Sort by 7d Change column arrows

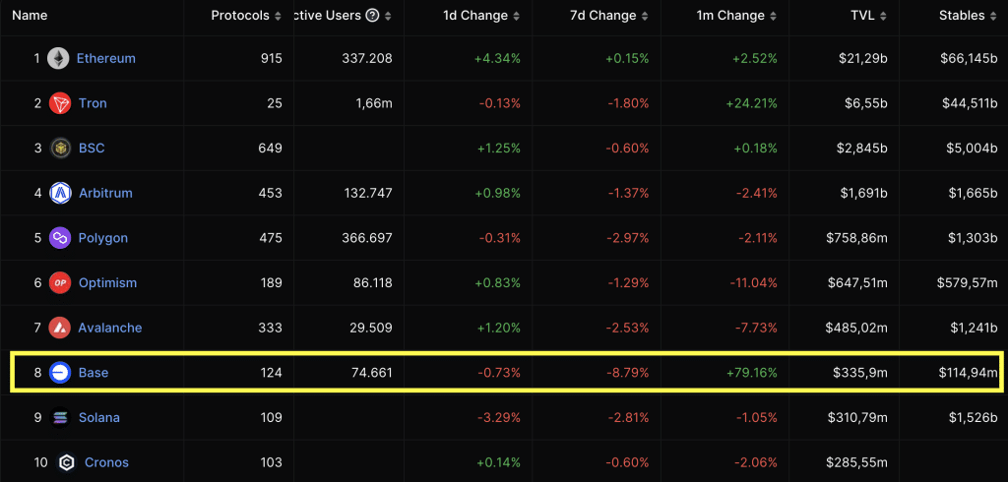click(646, 16)
